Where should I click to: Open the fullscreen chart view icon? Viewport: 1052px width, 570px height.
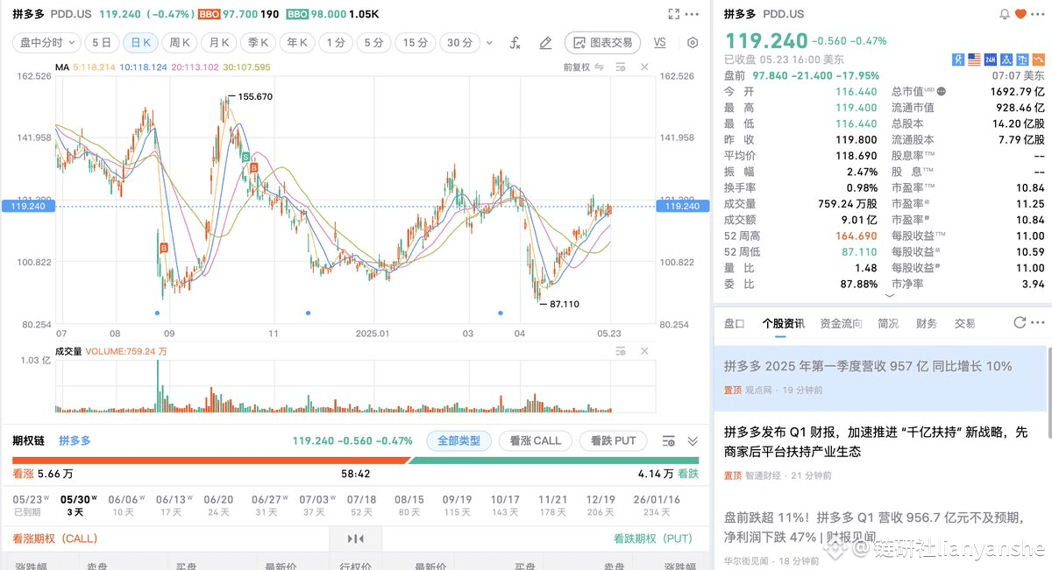pos(674,14)
